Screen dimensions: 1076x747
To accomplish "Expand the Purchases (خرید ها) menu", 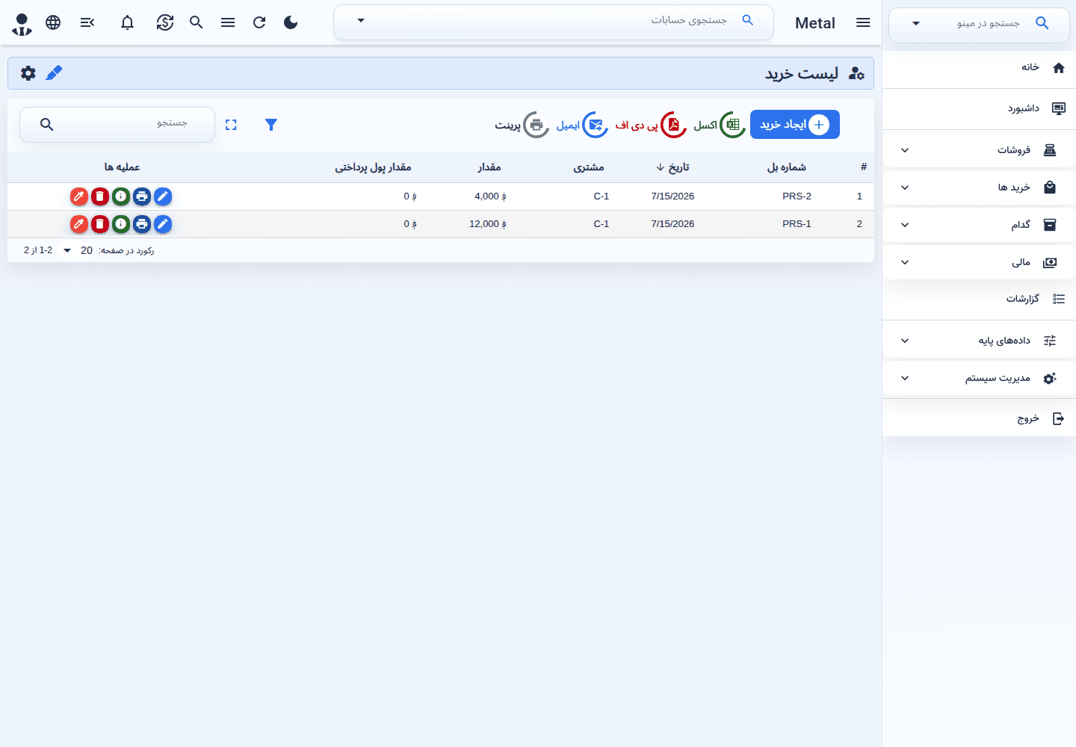I will pos(979,187).
